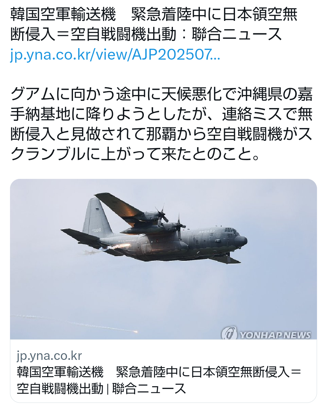Tap the YONHAP NEWS watermark text

click(x=275, y=335)
